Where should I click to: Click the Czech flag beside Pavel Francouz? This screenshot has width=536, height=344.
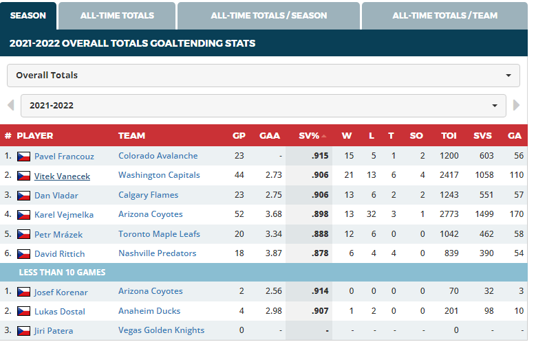pos(23,157)
